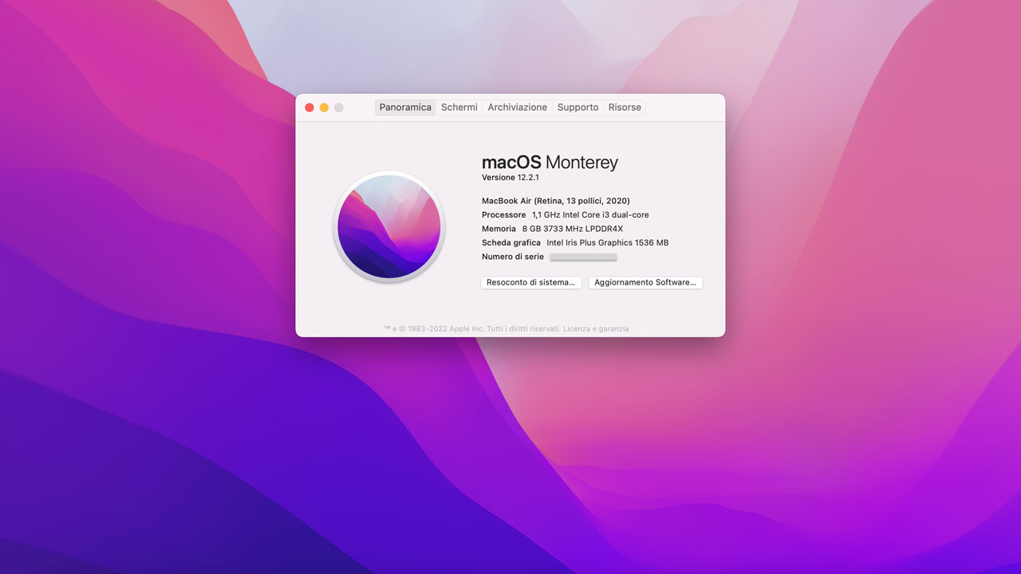Open Aggiornamento Software
Image resolution: width=1021 pixels, height=574 pixels.
click(x=645, y=282)
